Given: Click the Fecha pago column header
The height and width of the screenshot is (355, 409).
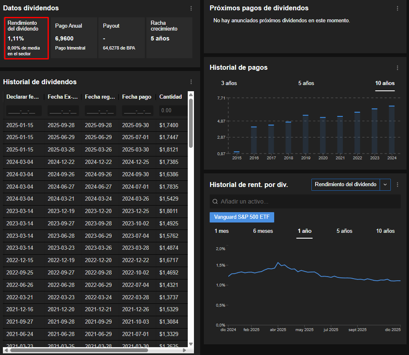Looking at the screenshot, I should [x=136, y=97].
